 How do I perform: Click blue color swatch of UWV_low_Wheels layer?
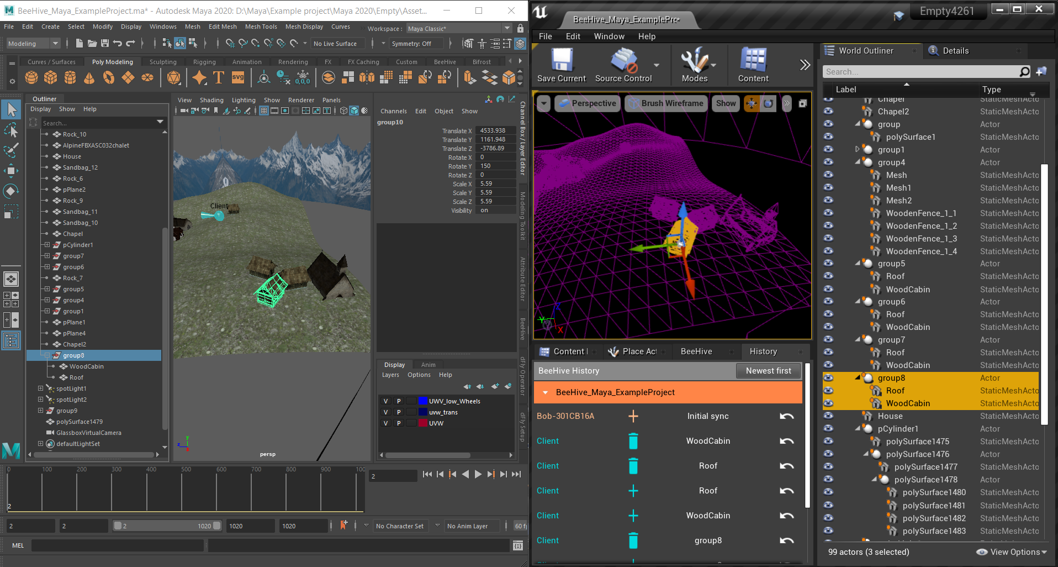pos(423,401)
